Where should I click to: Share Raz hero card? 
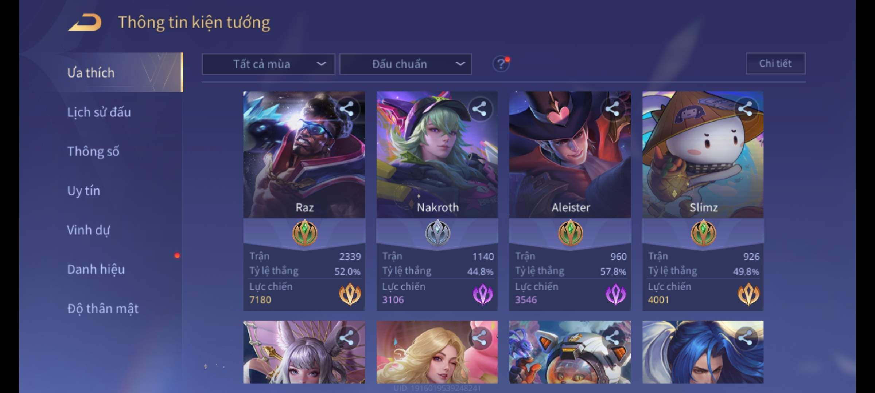(x=346, y=109)
